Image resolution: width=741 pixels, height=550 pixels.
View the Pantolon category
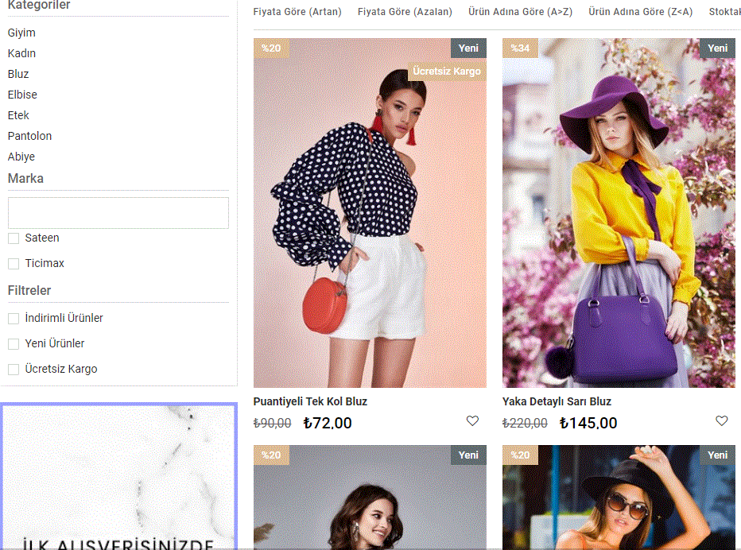click(x=29, y=136)
